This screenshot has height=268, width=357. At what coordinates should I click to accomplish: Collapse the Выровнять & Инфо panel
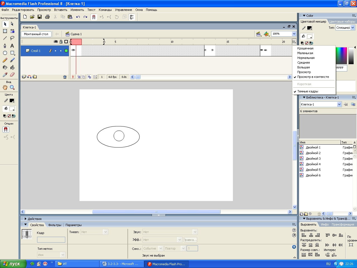click(x=304, y=219)
